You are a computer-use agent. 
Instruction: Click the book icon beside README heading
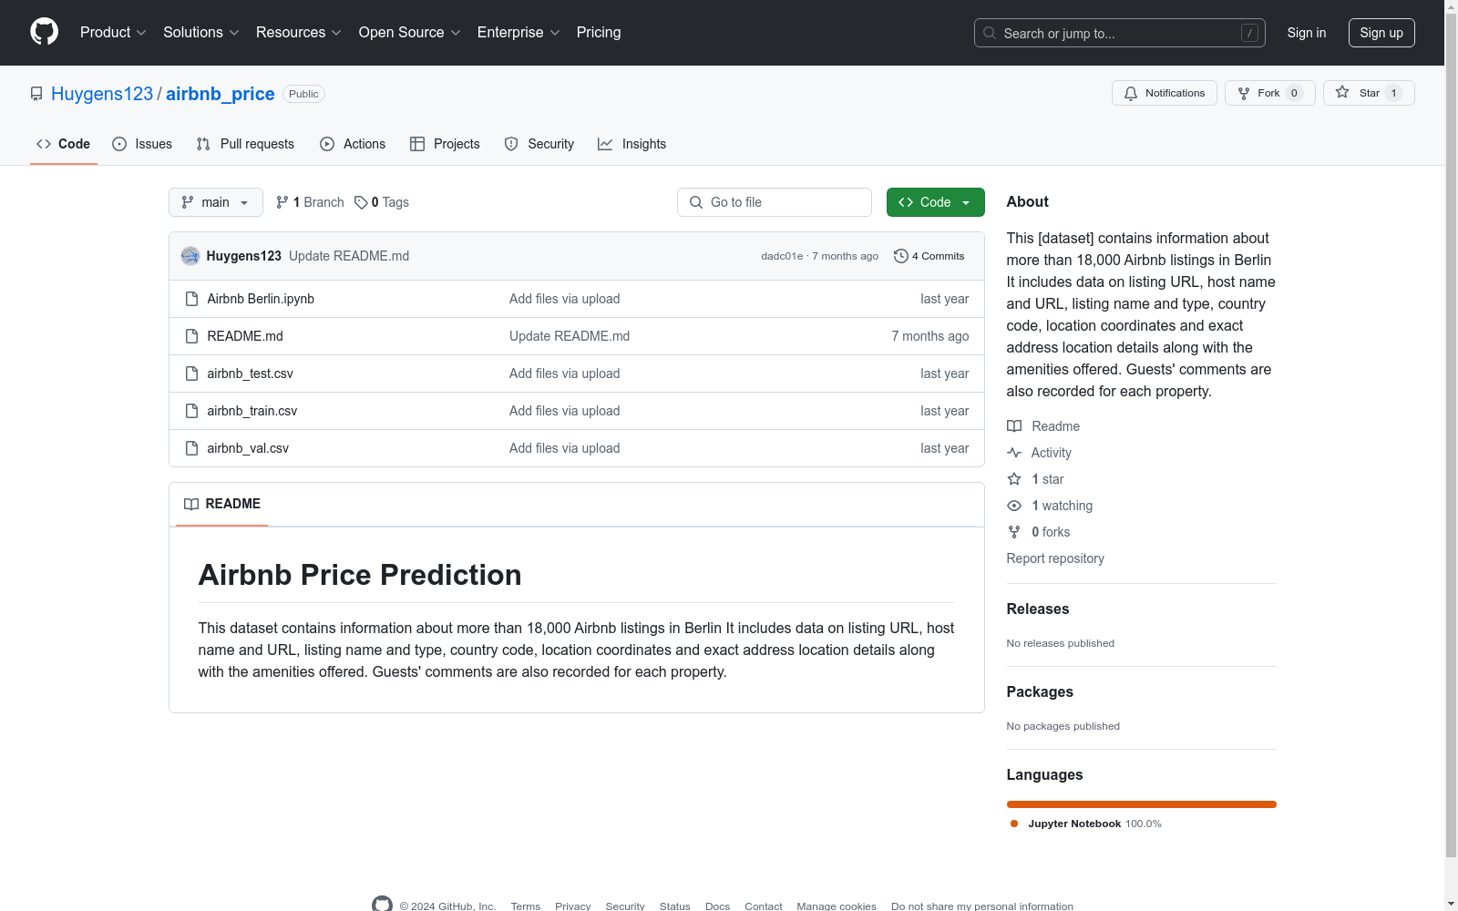coord(191,504)
